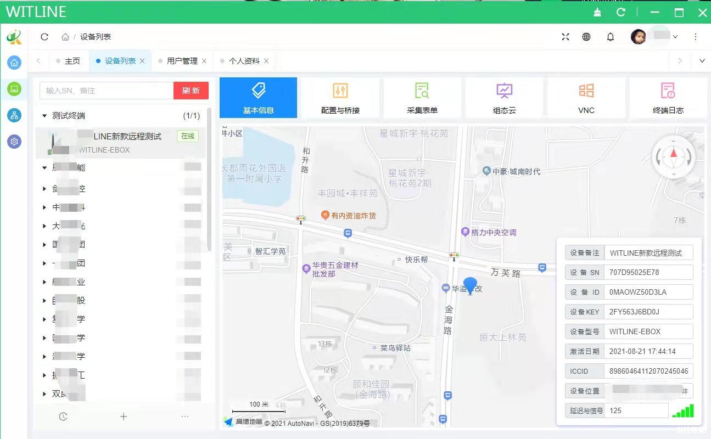Click the globe language icon
711x439 pixels.
pyautogui.click(x=586, y=37)
